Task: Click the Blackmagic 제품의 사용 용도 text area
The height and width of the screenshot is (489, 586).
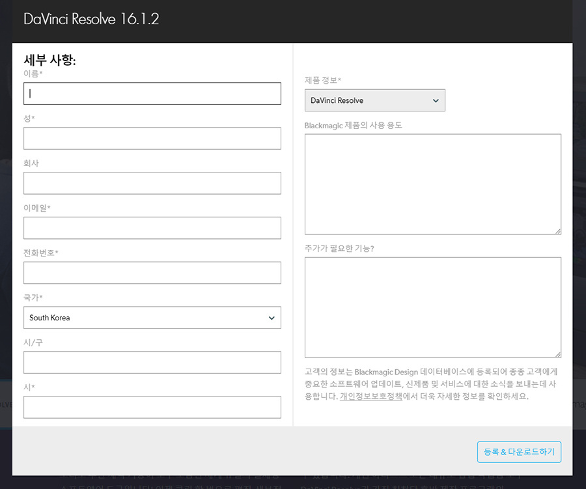Action: [x=433, y=184]
